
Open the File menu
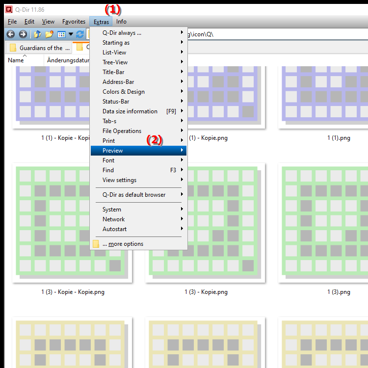tap(12, 22)
